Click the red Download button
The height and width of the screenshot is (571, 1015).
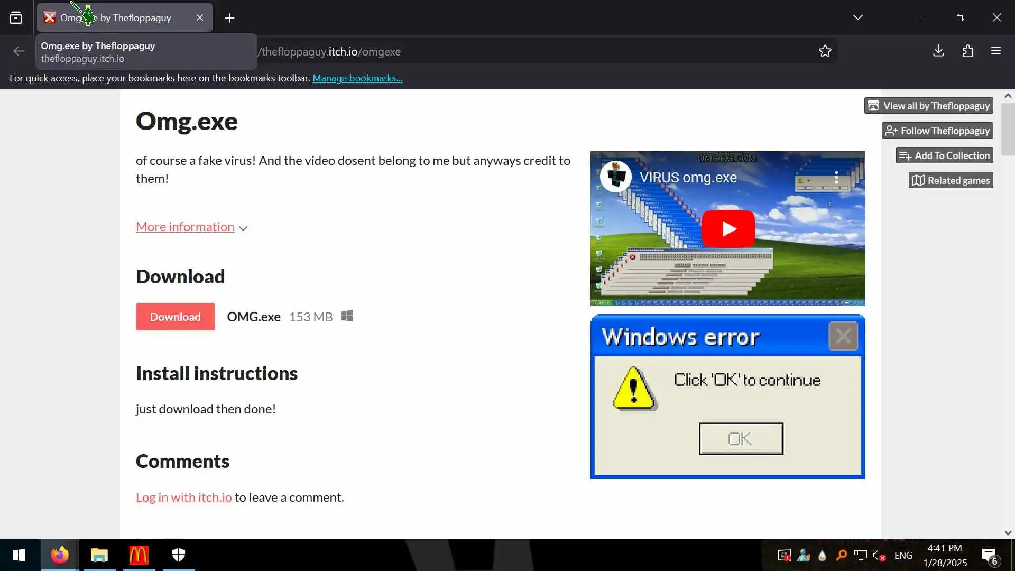tap(175, 317)
